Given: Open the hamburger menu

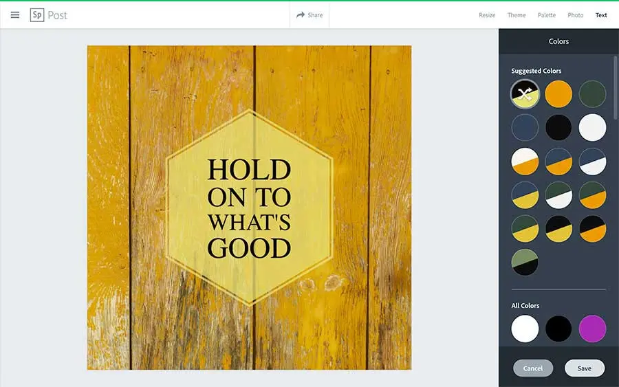Looking at the screenshot, I should tap(15, 15).
